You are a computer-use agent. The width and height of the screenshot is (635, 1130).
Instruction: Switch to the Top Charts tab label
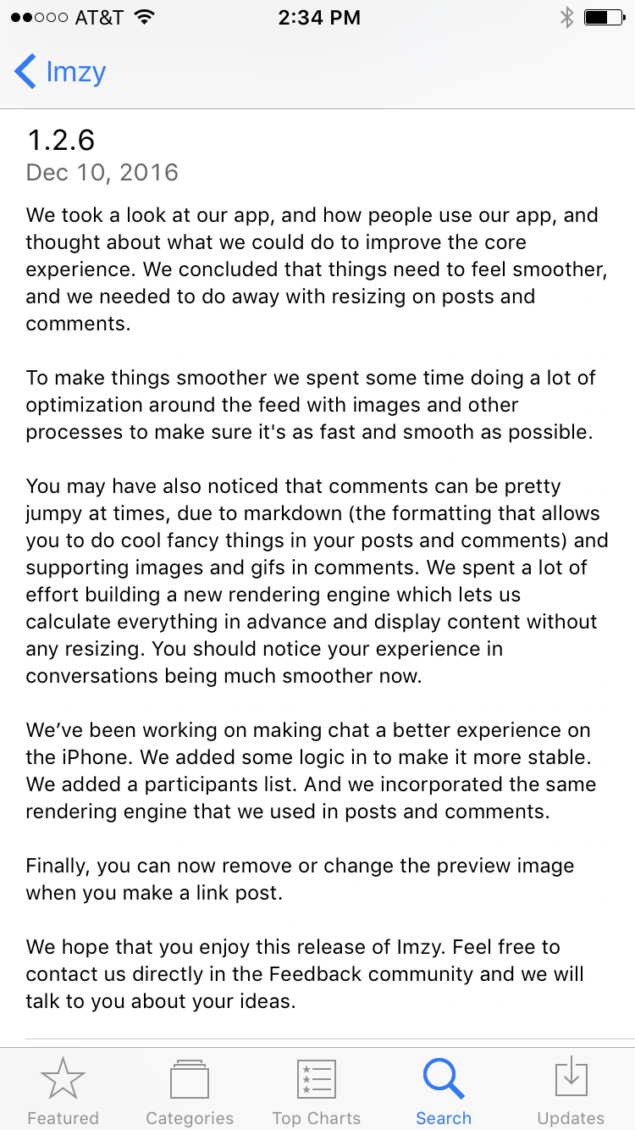(x=317, y=1118)
